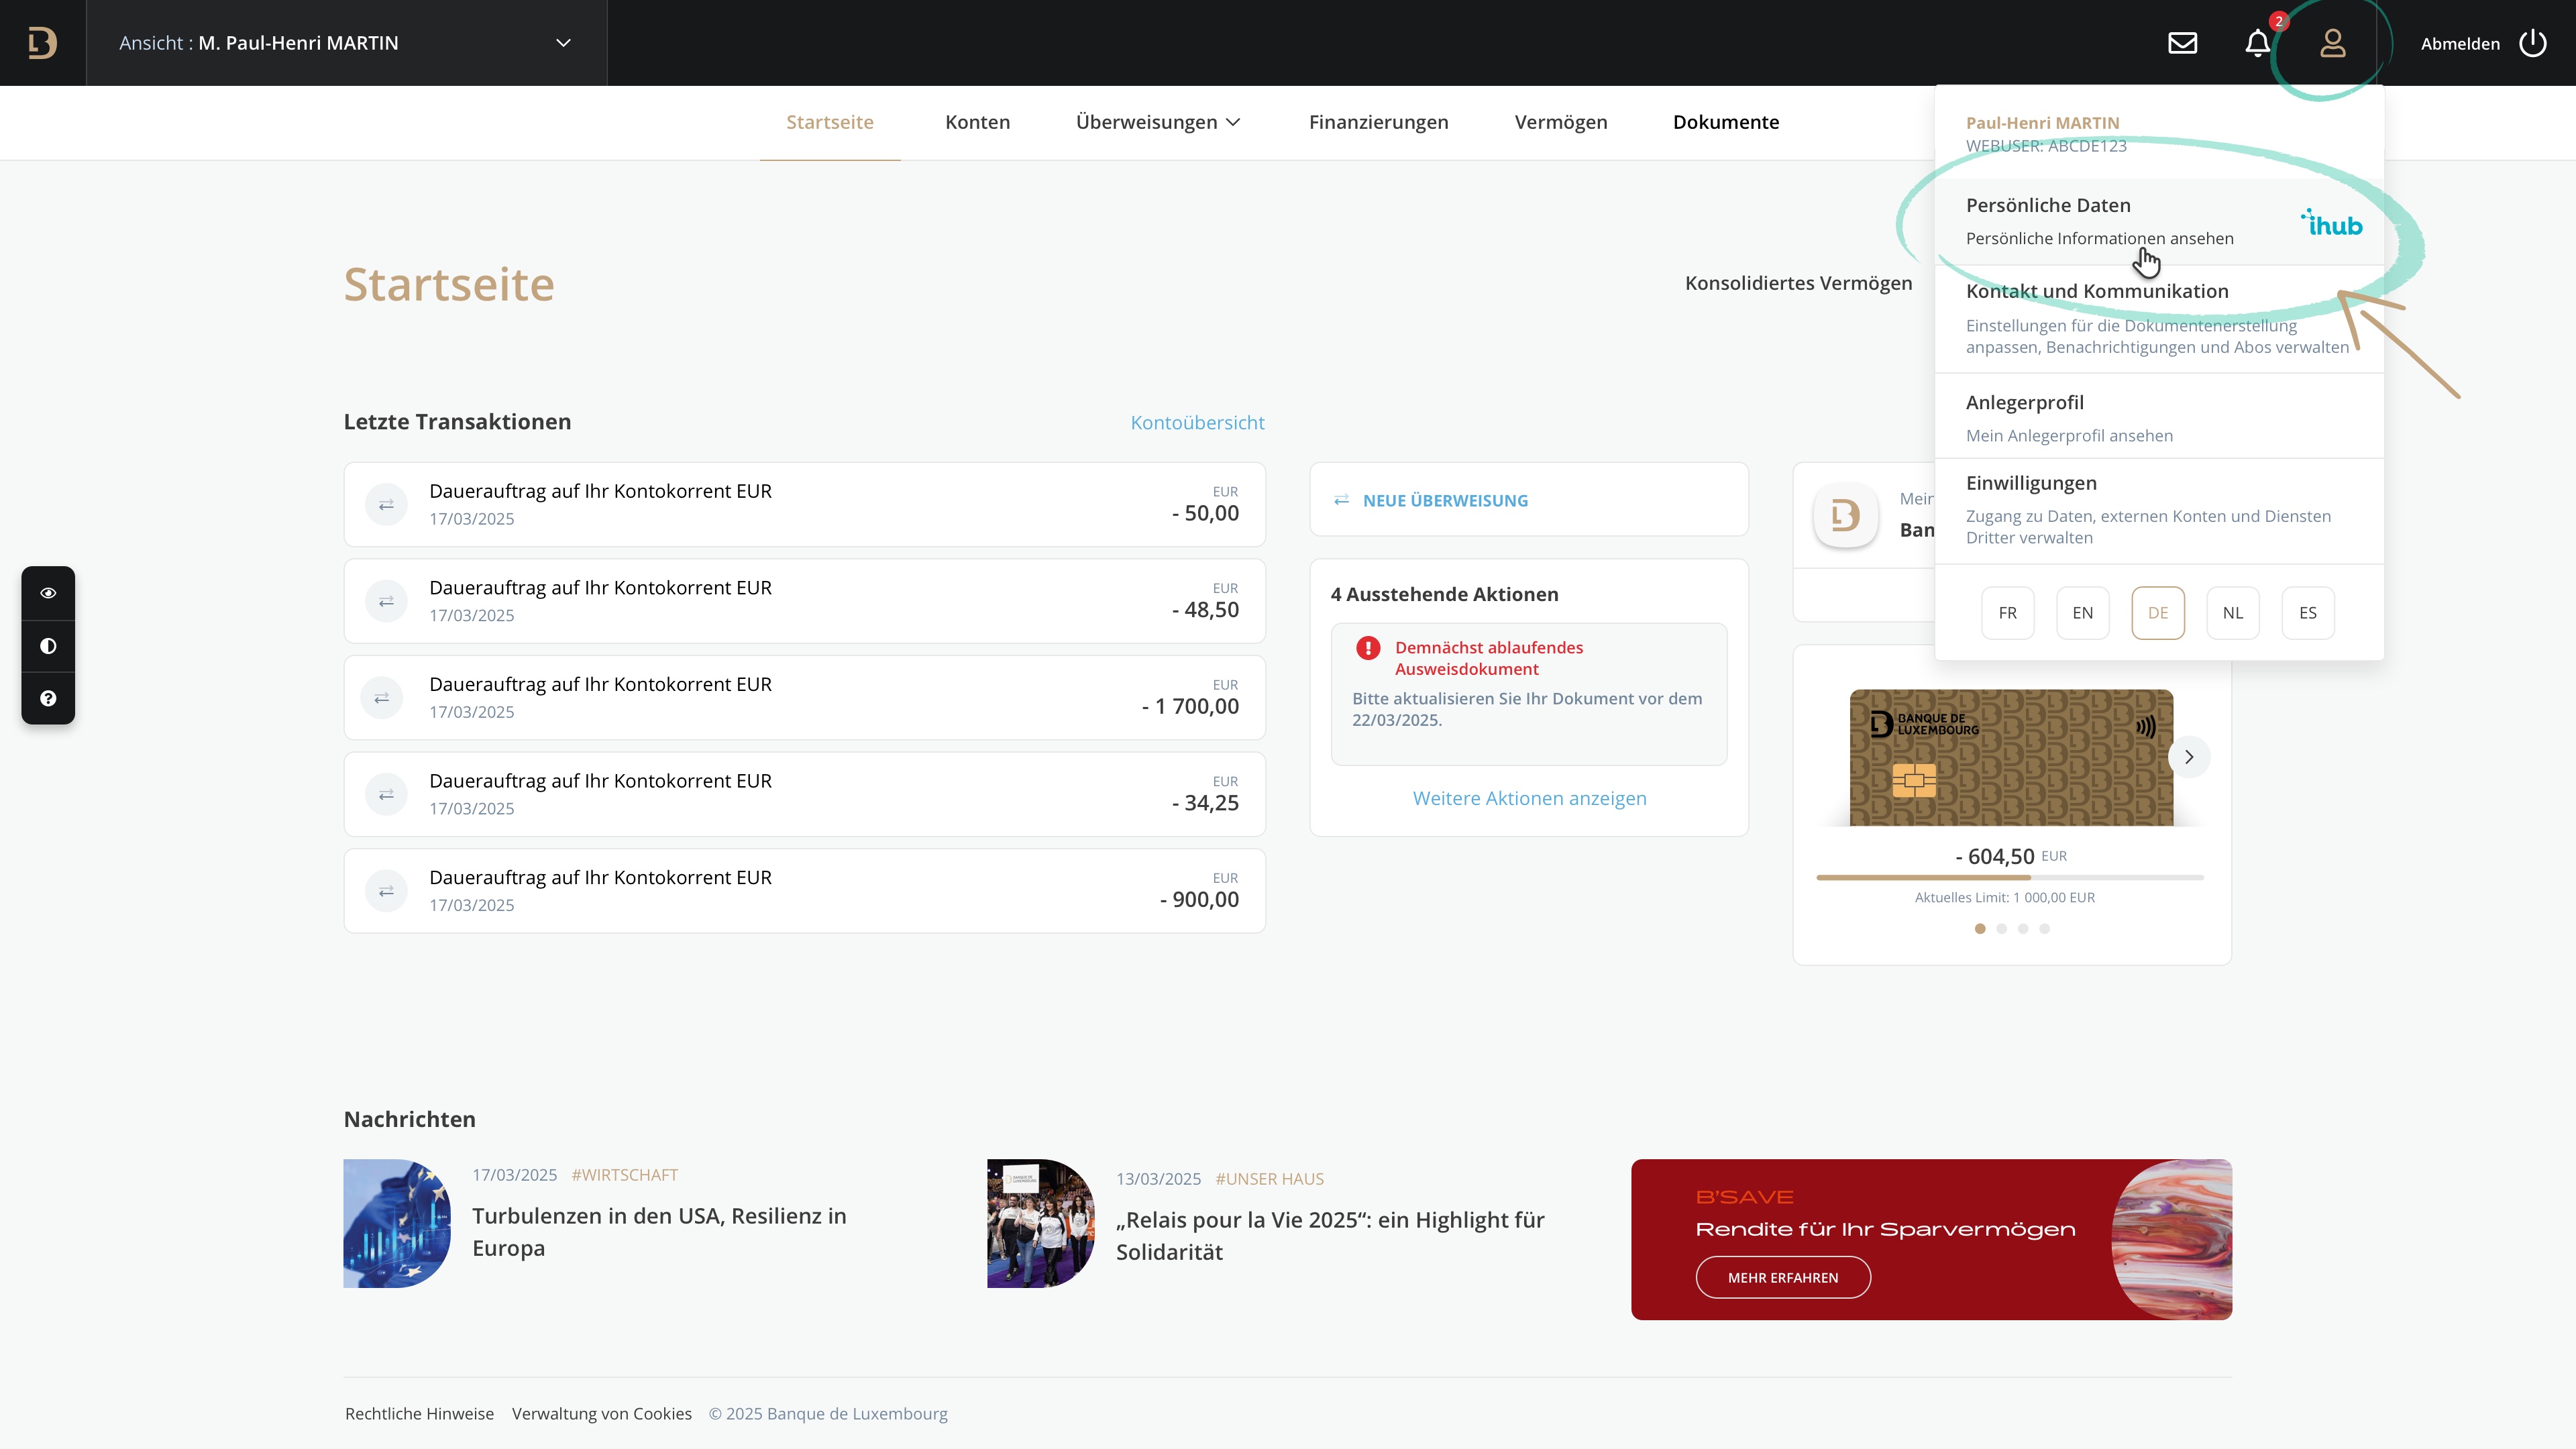Open the -1 700,00 transaction row
Viewport: 2576px width, 1449px height.
point(804,698)
